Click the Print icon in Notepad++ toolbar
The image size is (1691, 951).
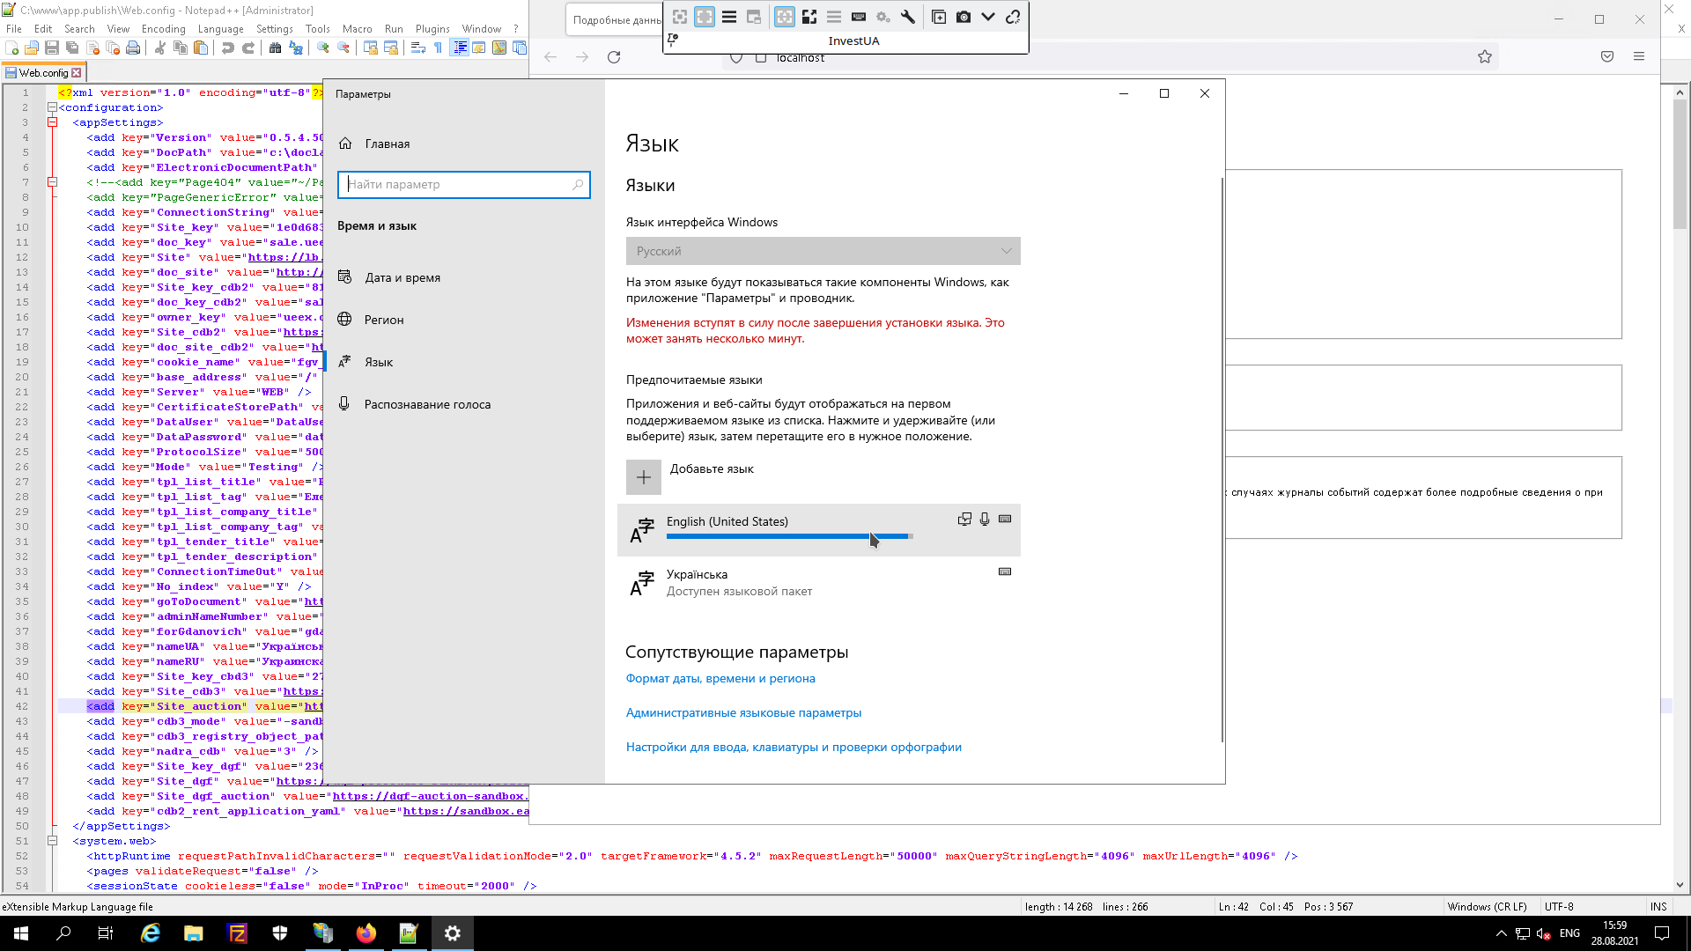[x=133, y=48]
